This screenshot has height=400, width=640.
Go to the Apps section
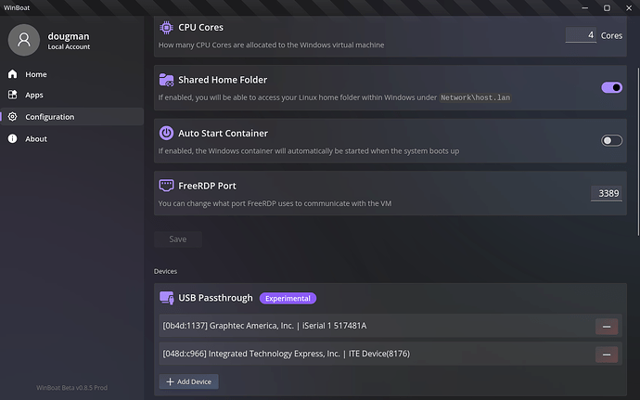(x=34, y=95)
